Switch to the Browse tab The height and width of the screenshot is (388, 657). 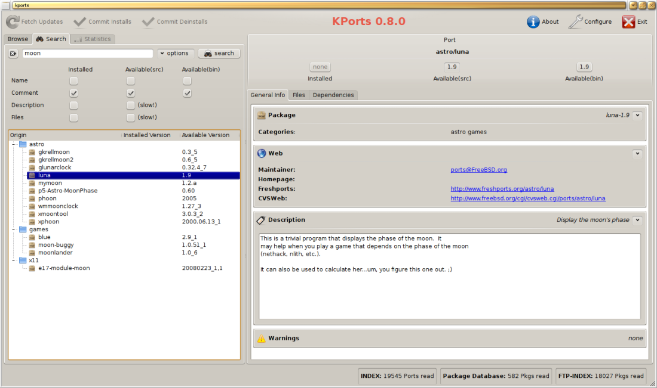click(x=18, y=39)
